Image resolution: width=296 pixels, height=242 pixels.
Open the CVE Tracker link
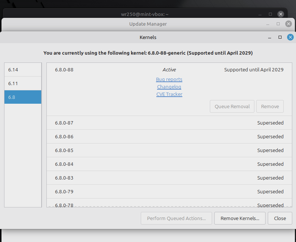pyautogui.click(x=169, y=94)
